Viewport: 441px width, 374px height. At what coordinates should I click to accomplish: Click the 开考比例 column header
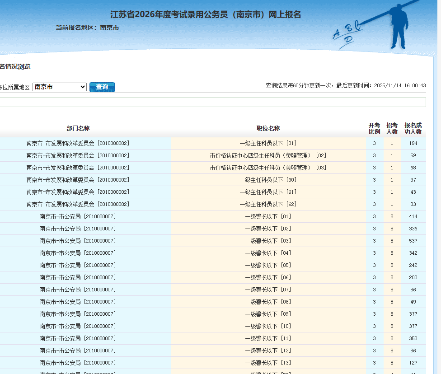click(x=374, y=128)
